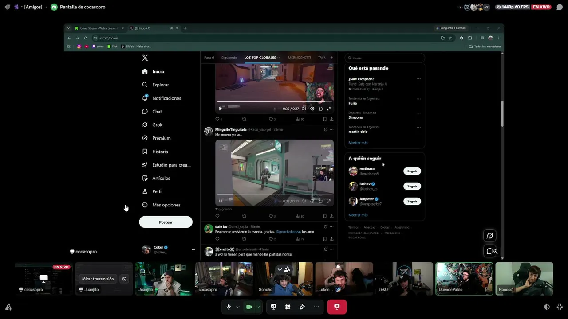Open options for the Furia trend
Screen dimensions: 568x319
pos(418,99)
